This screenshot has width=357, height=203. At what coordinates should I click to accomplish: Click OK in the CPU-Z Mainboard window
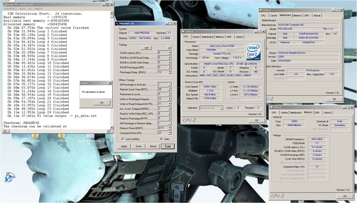(x=334, y=99)
